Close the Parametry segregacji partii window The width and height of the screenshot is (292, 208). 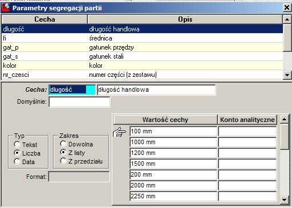click(287, 8)
